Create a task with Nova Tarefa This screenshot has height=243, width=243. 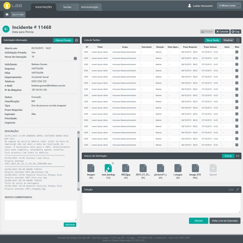click(213, 40)
